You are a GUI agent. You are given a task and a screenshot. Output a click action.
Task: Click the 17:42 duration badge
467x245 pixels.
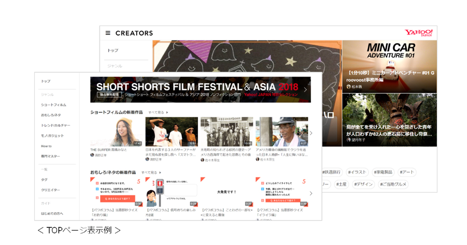tap(137, 143)
